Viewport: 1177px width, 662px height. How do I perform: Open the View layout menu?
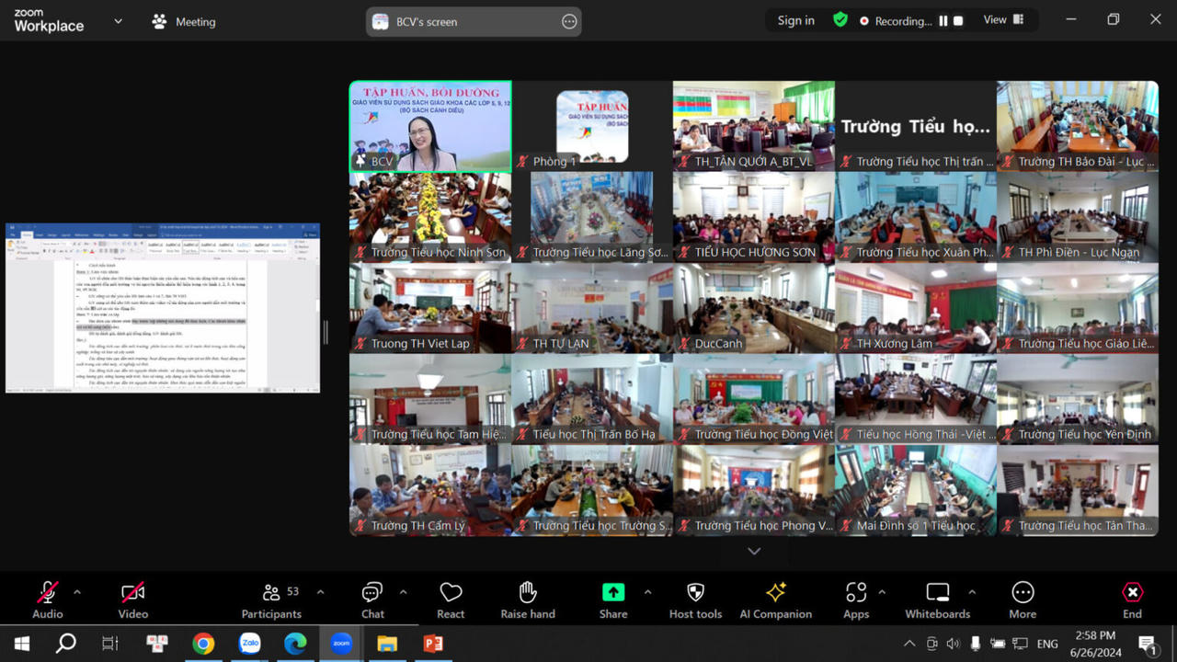[x=1002, y=20]
